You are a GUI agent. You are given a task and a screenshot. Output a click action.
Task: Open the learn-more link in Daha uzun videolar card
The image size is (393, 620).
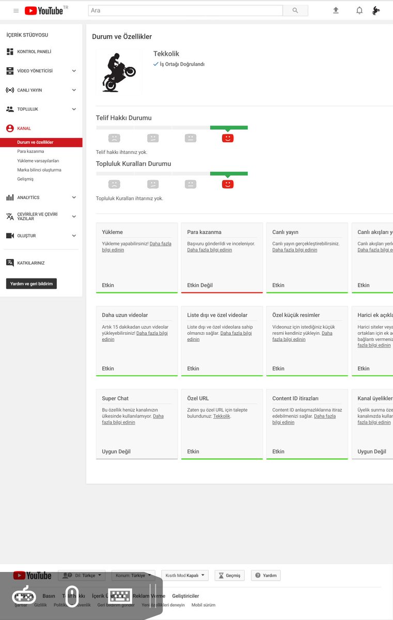click(x=135, y=336)
